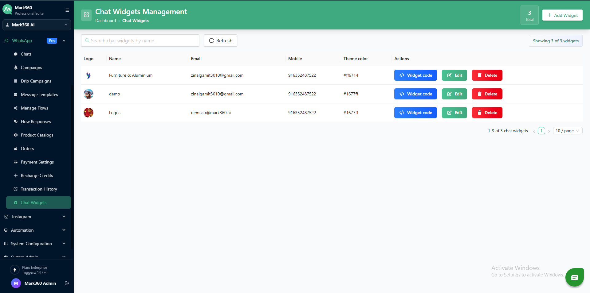Click the M avatar for Mark360 Admin
The height and width of the screenshot is (293, 590).
16,283
